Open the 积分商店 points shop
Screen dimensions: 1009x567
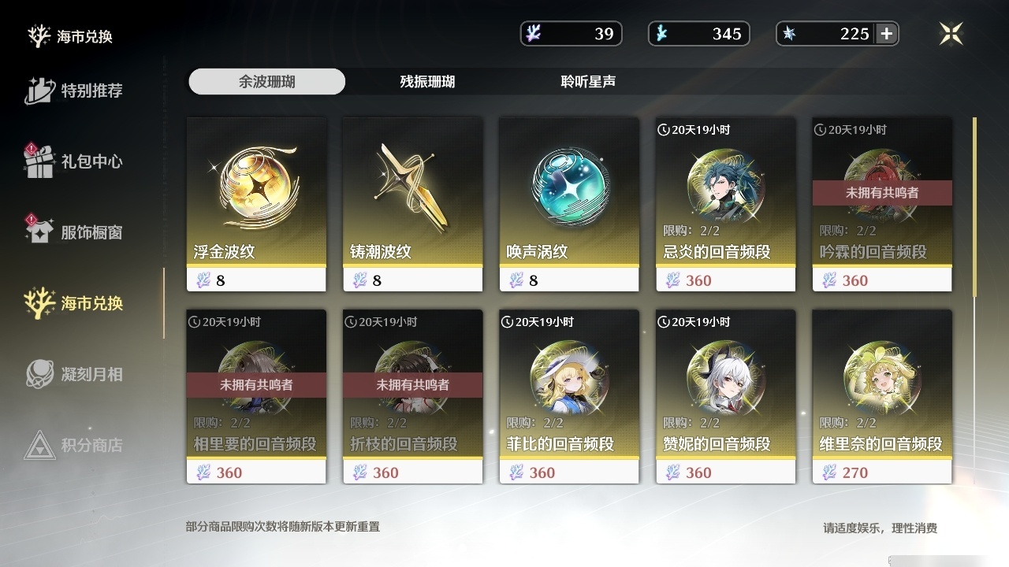[x=73, y=445]
